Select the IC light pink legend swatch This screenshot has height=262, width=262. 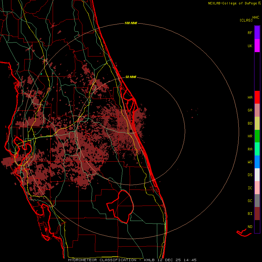pos(257,188)
